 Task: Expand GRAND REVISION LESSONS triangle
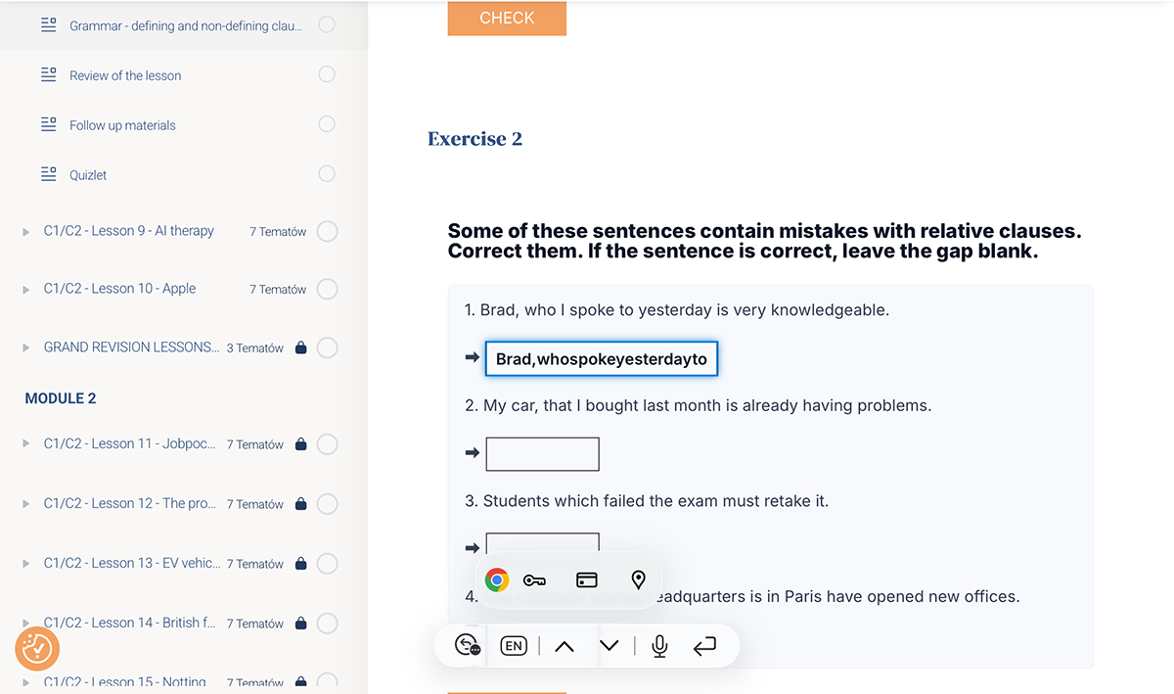point(25,348)
